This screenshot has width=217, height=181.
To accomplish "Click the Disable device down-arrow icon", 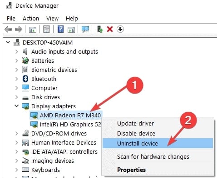I will 120,29.
